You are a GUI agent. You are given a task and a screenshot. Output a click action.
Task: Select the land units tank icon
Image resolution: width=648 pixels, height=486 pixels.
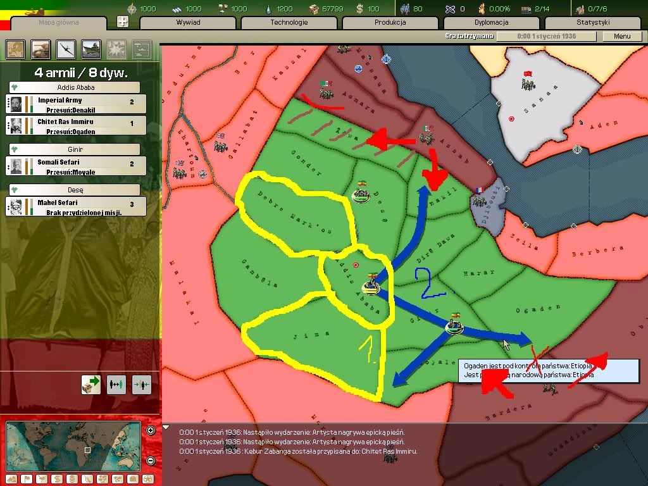(x=40, y=49)
